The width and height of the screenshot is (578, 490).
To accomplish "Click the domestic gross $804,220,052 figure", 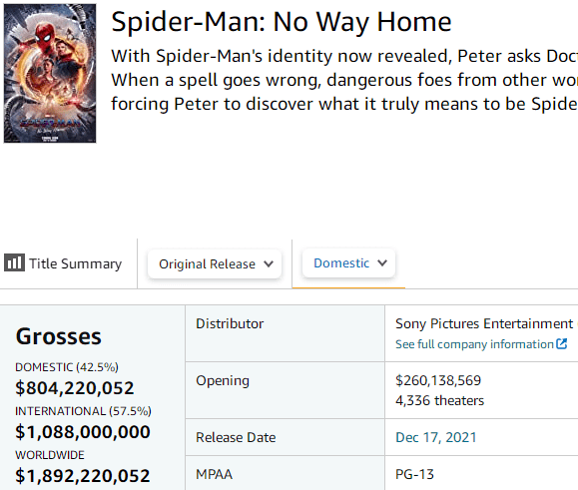I will [x=75, y=388].
